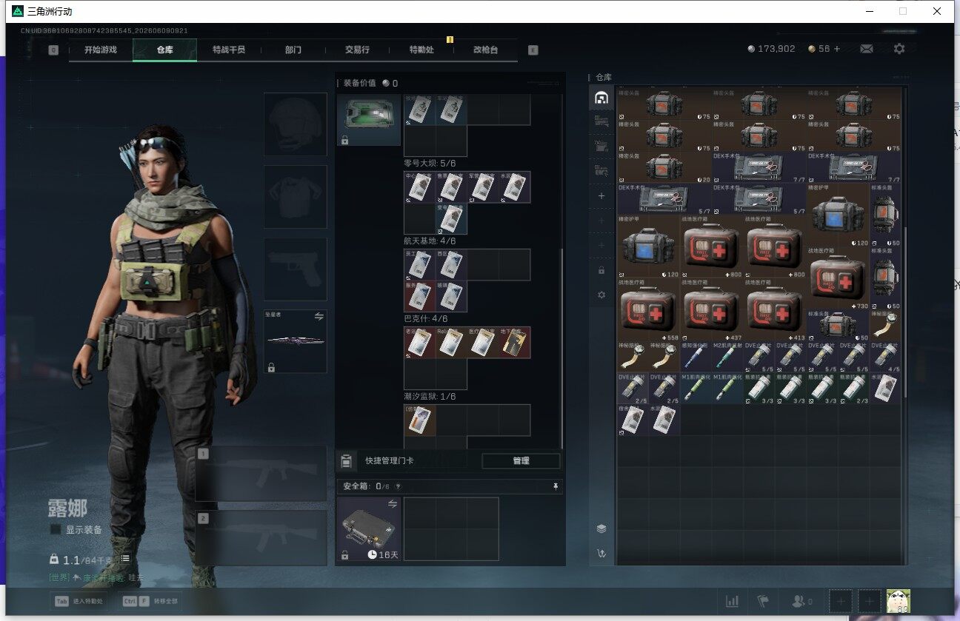960x621 pixels.
Task: Click the 管理 keycard button
Action: 521,460
